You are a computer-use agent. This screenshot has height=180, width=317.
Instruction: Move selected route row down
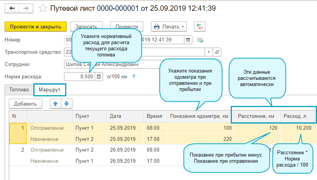pos(67,104)
